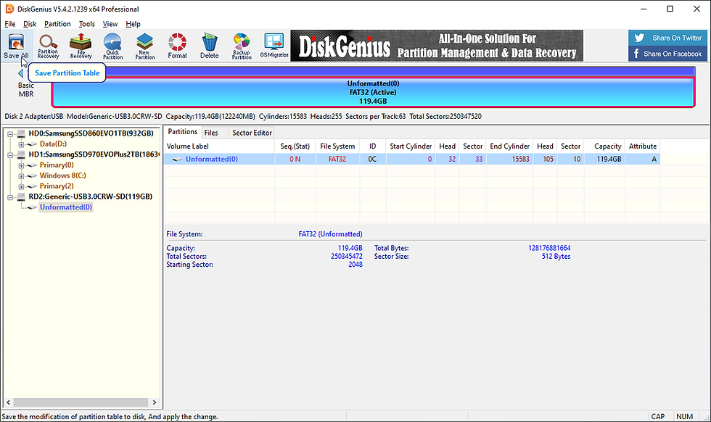The height and width of the screenshot is (422, 711).
Task: Select HD0:SamsungSSD860EVO1TB disk in tree
Action: point(91,133)
